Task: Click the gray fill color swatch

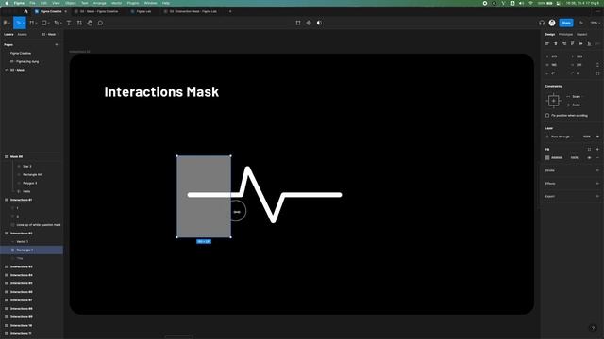Action: tap(547, 157)
